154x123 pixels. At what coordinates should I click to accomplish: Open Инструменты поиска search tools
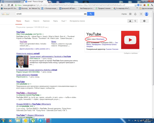[x=77, y=21]
